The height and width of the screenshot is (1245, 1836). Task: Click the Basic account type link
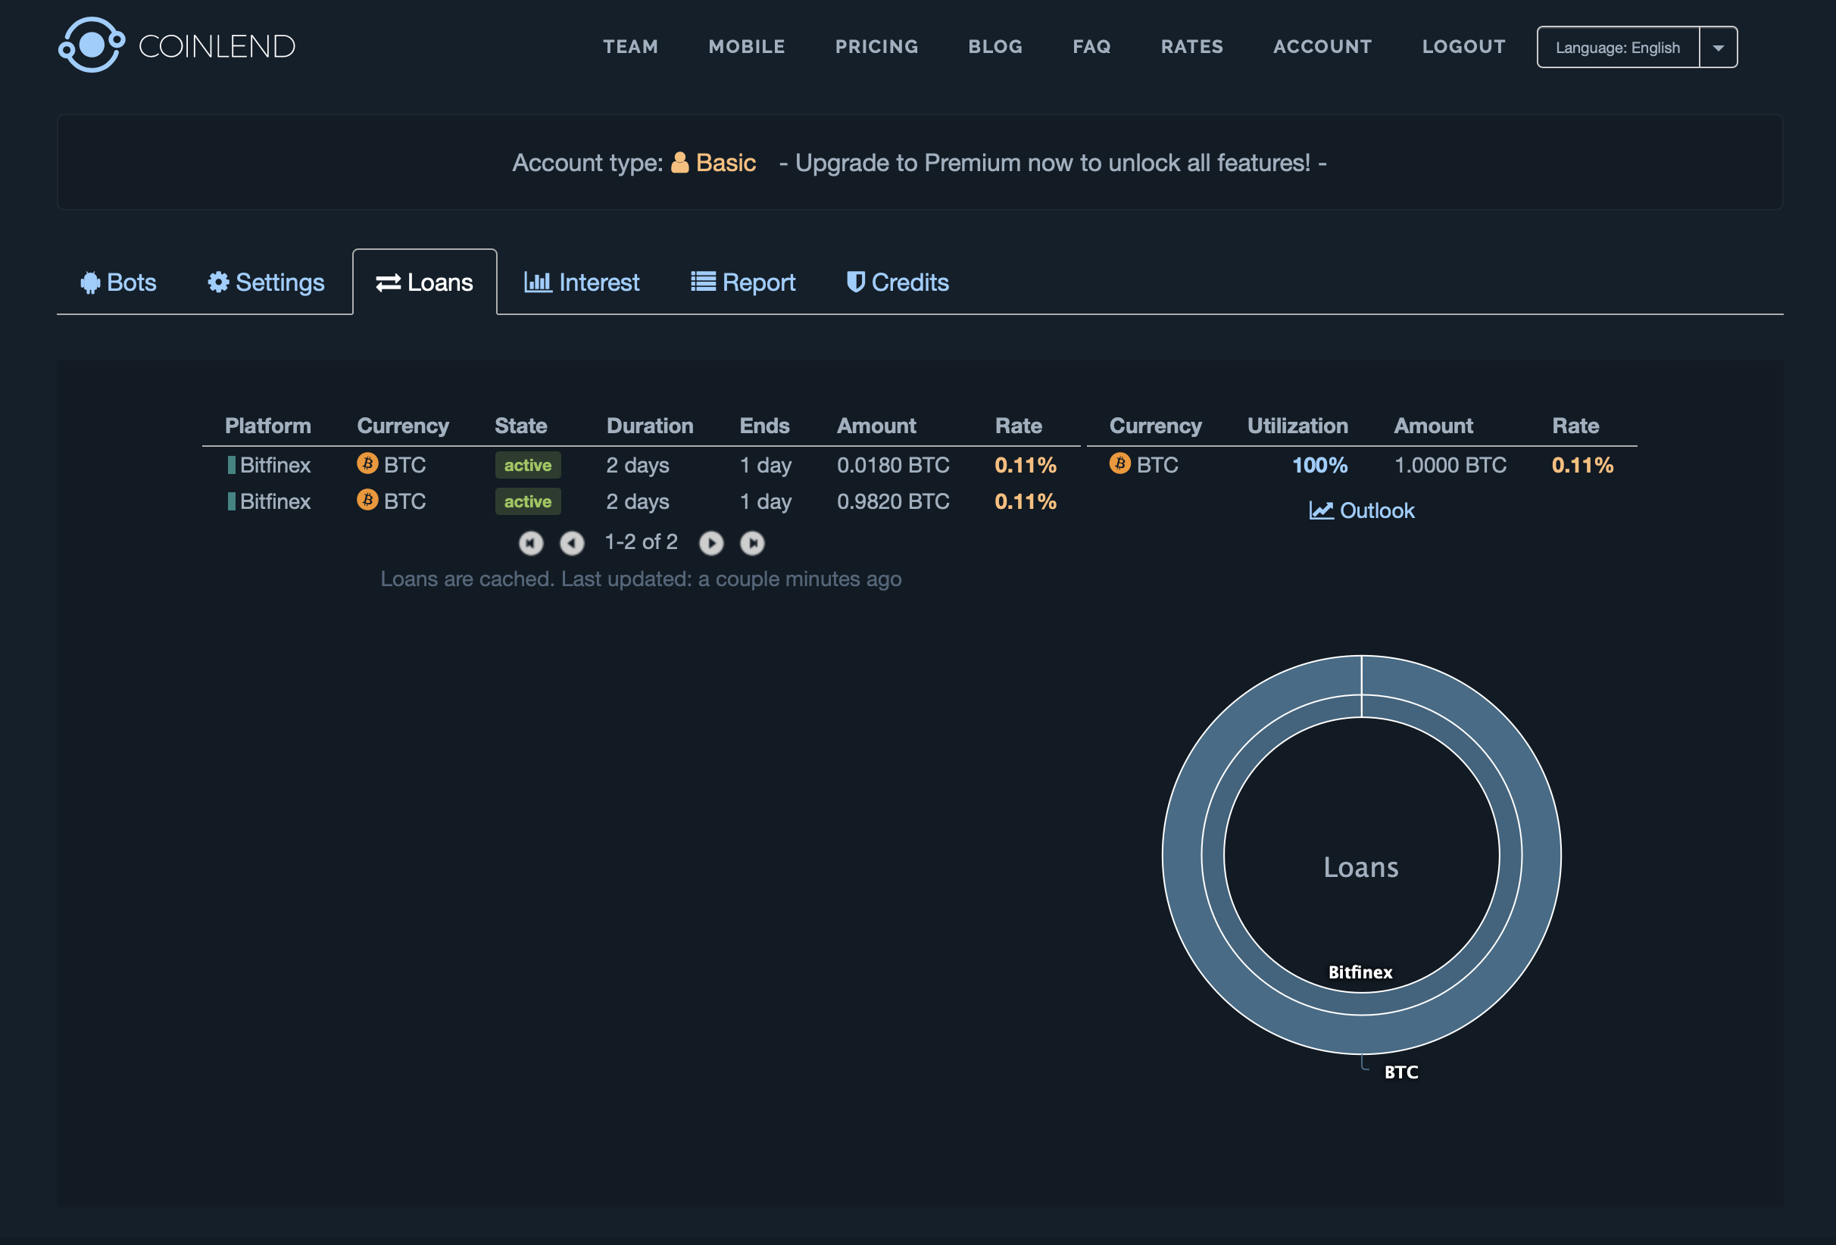tap(713, 162)
